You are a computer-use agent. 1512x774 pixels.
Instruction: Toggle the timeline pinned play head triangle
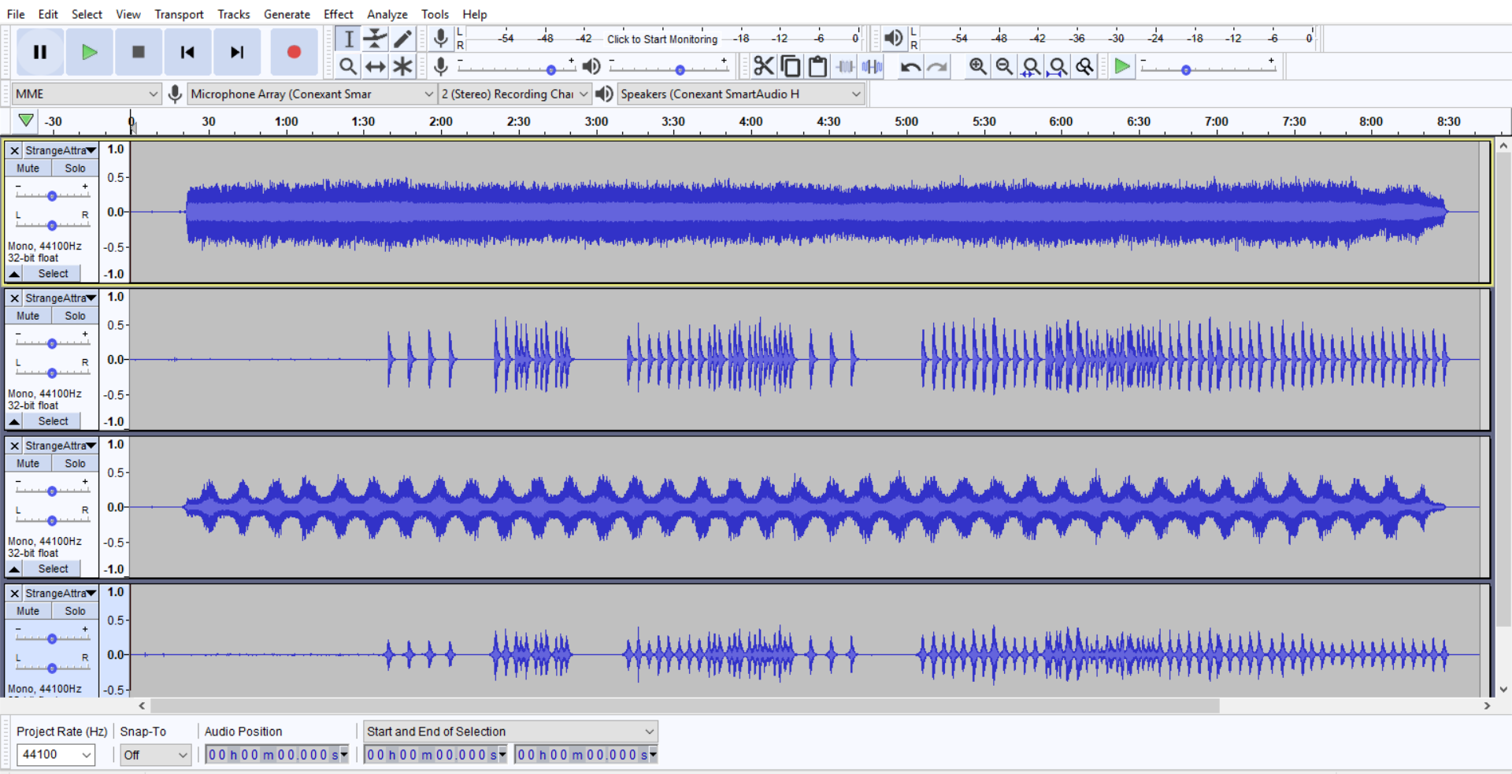point(26,120)
